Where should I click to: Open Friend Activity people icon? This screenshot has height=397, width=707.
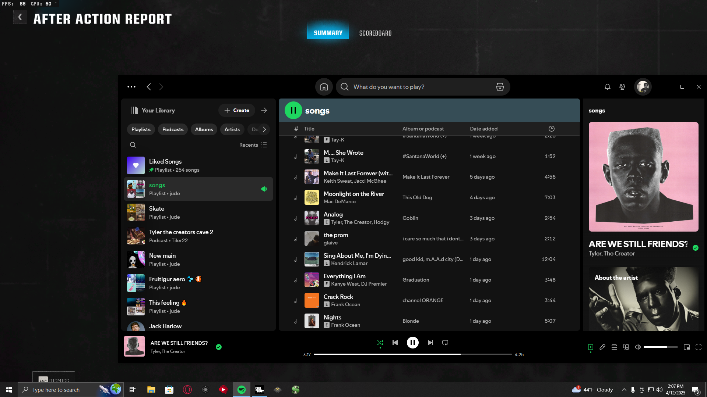(622, 87)
